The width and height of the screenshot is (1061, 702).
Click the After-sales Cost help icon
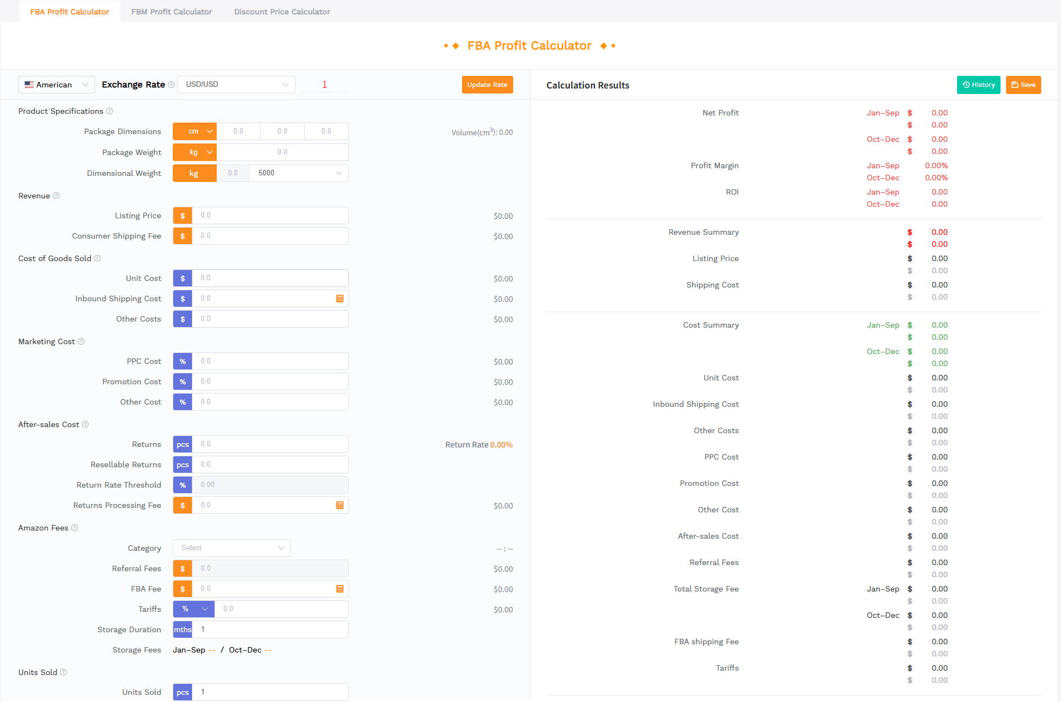[85, 424]
